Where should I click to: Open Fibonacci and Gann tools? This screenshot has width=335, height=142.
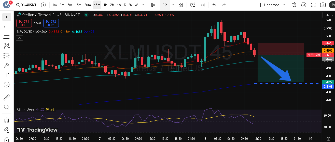7,36
